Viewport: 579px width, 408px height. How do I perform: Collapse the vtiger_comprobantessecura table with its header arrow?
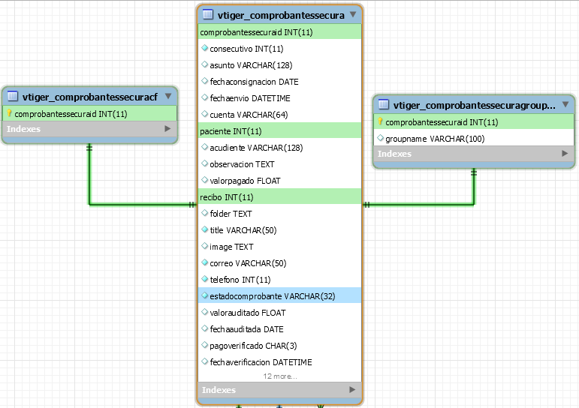[x=353, y=14]
